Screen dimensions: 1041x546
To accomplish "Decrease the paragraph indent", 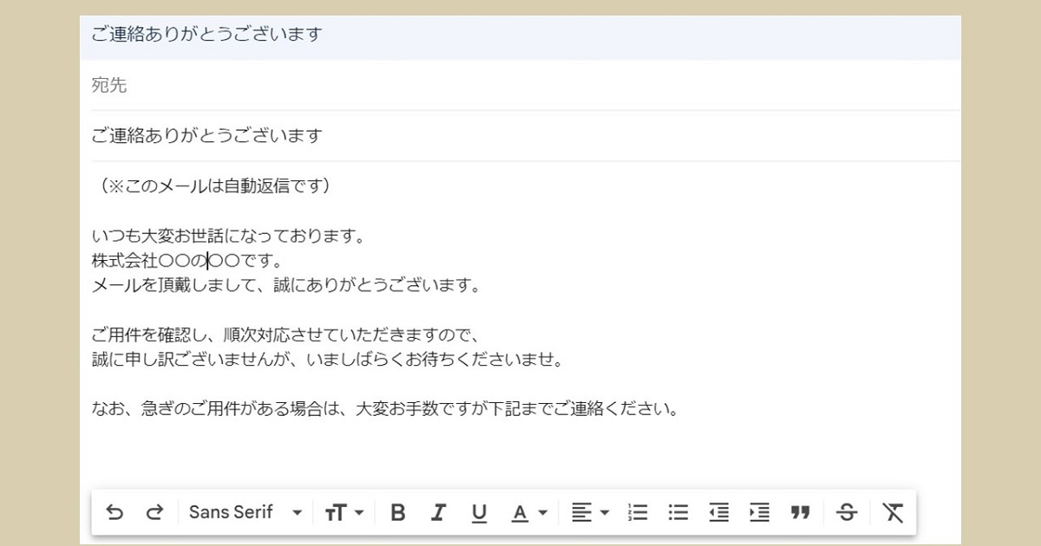I will click(x=719, y=512).
